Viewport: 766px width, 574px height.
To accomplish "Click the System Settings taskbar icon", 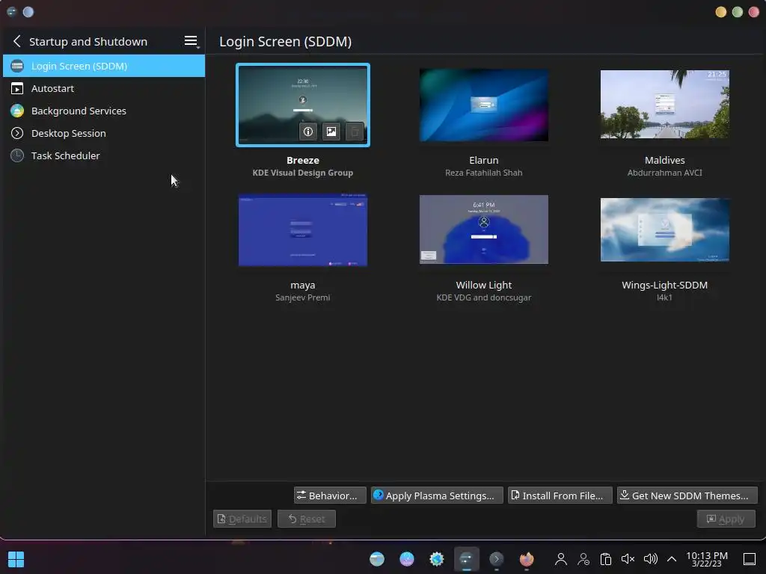I will [x=467, y=559].
